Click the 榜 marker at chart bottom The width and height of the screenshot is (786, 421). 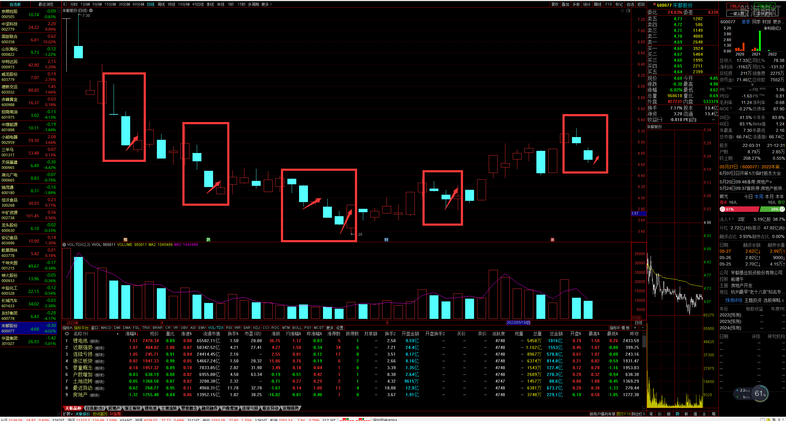coord(125,240)
